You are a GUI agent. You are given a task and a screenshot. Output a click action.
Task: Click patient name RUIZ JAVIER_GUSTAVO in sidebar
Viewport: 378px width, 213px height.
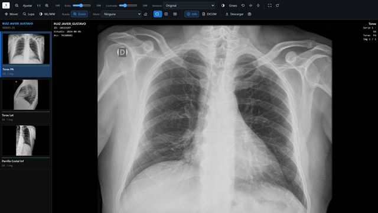click(18, 24)
